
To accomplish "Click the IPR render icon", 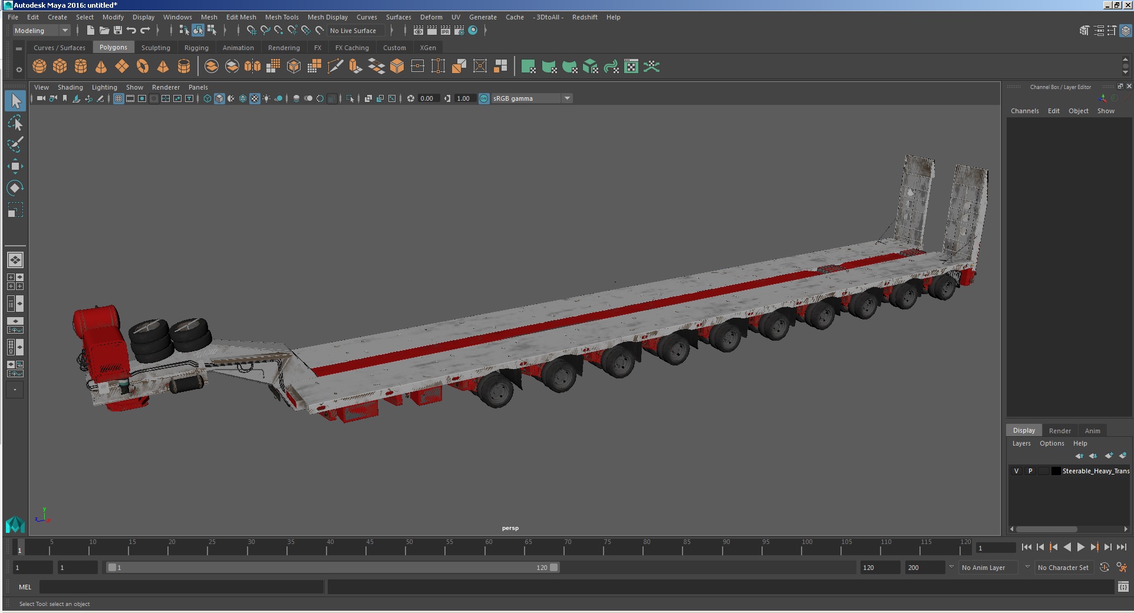I will pyautogui.click(x=446, y=30).
